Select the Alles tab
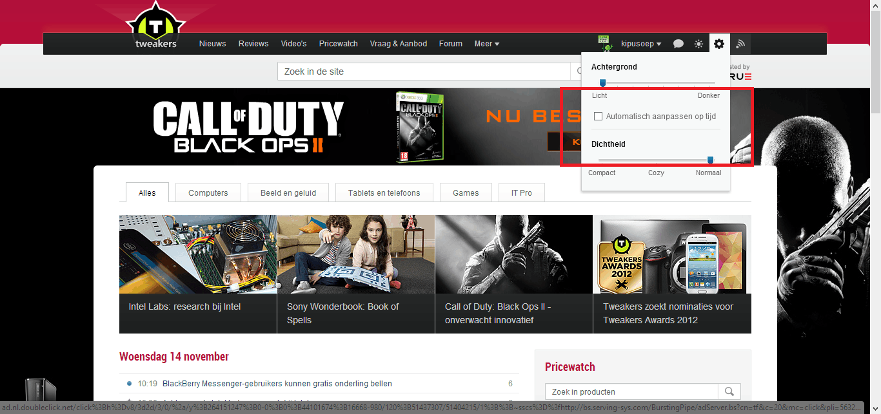The width and height of the screenshot is (881, 414). [x=147, y=193]
